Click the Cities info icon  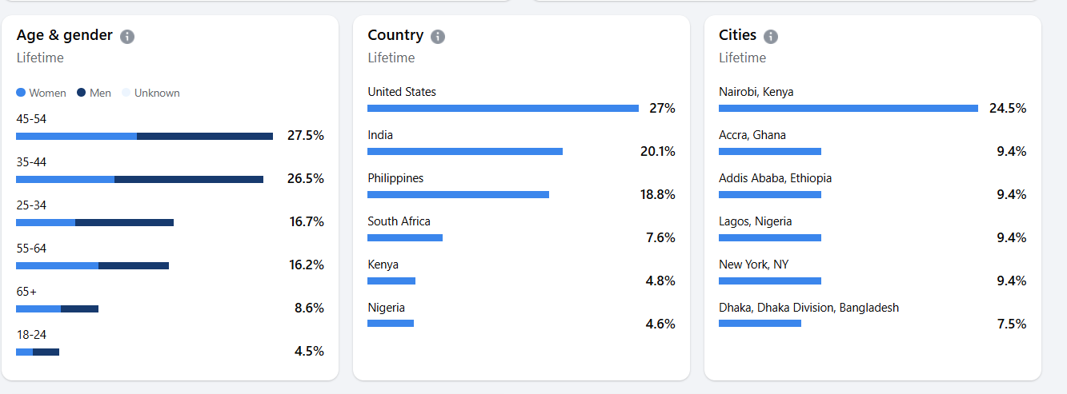(x=771, y=36)
